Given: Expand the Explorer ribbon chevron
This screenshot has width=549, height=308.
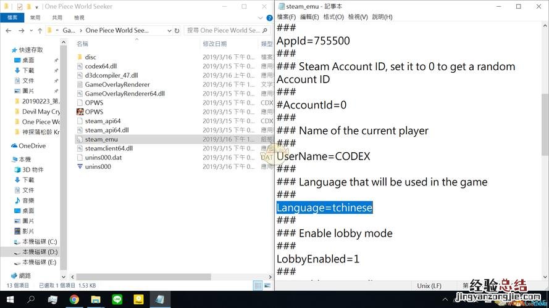Looking at the screenshot, I should 259,18.
